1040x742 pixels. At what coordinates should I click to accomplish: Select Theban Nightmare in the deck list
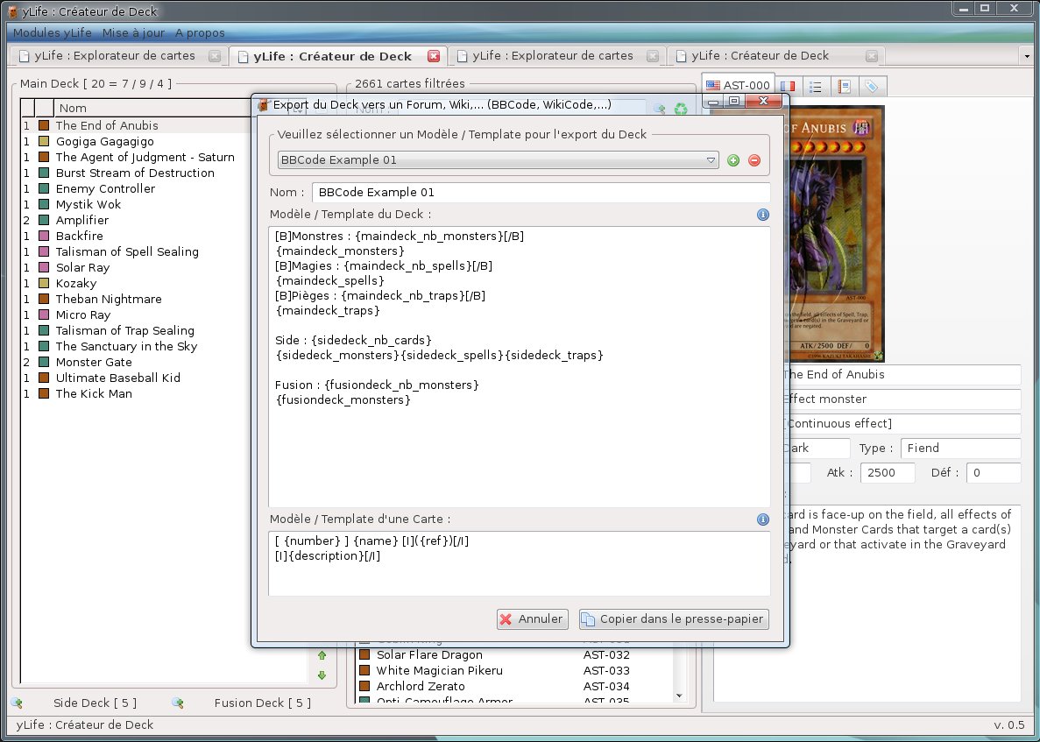point(135,299)
